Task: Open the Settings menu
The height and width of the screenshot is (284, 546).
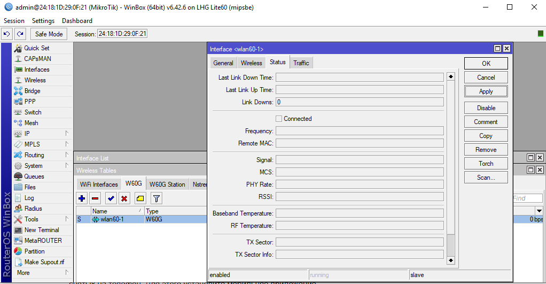Action: tap(43, 20)
